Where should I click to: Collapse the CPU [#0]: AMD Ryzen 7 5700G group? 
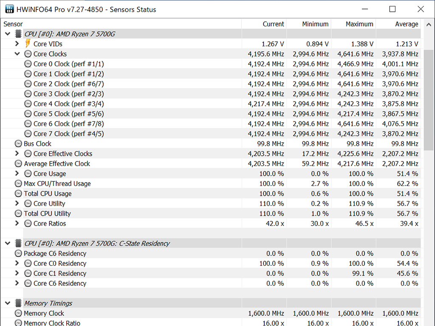tap(8, 34)
